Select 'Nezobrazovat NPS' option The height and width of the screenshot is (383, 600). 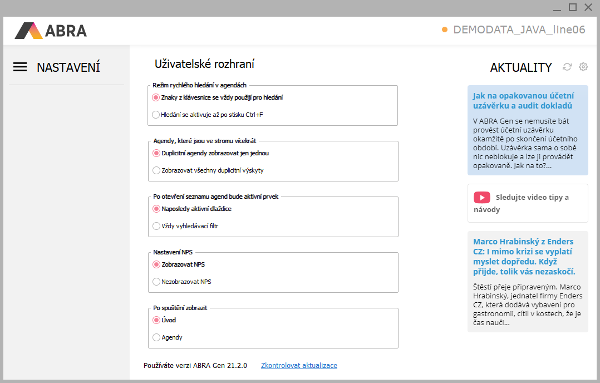[156, 282]
